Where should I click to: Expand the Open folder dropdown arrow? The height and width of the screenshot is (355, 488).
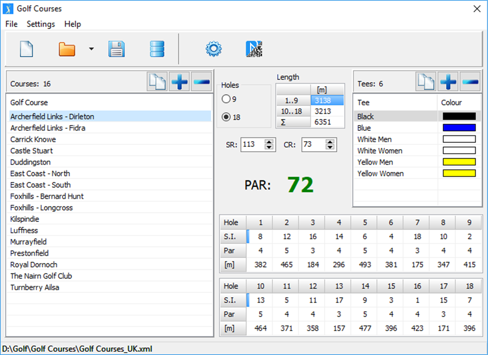(x=91, y=49)
